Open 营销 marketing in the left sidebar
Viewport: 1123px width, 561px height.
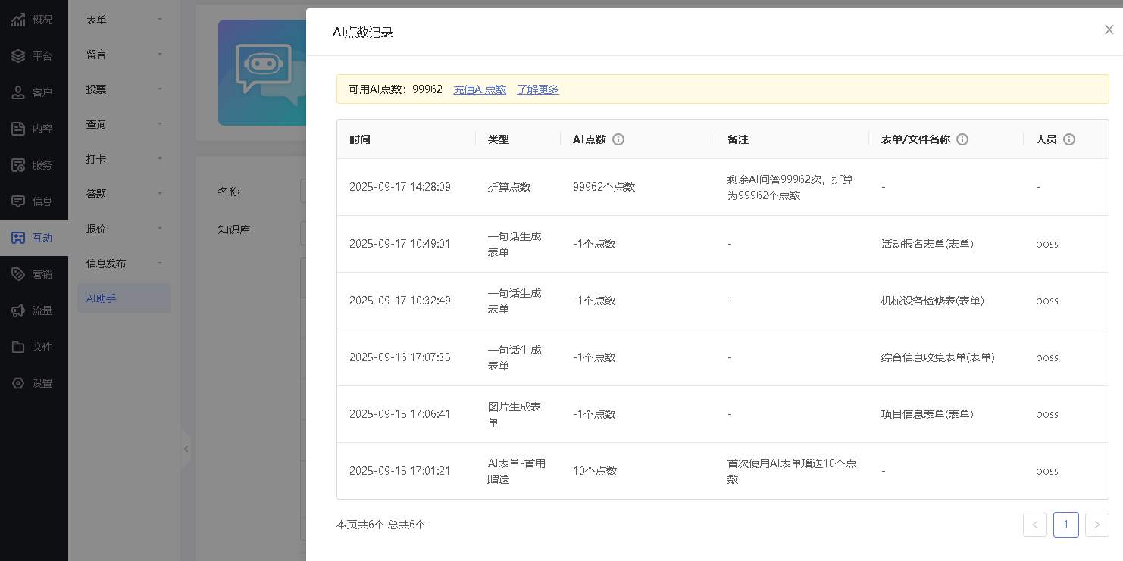click(33, 274)
